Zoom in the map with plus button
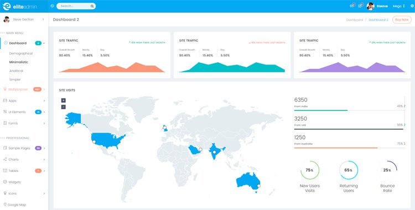 click(x=63, y=100)
